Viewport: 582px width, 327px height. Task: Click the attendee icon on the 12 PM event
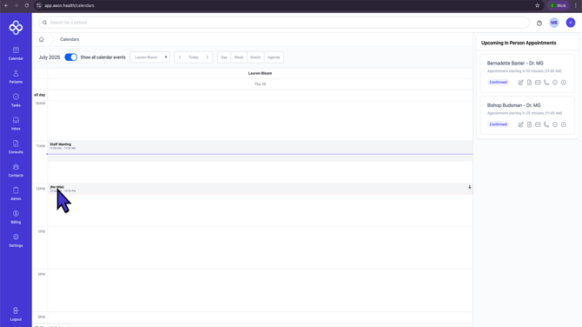[x=470, y=187]
